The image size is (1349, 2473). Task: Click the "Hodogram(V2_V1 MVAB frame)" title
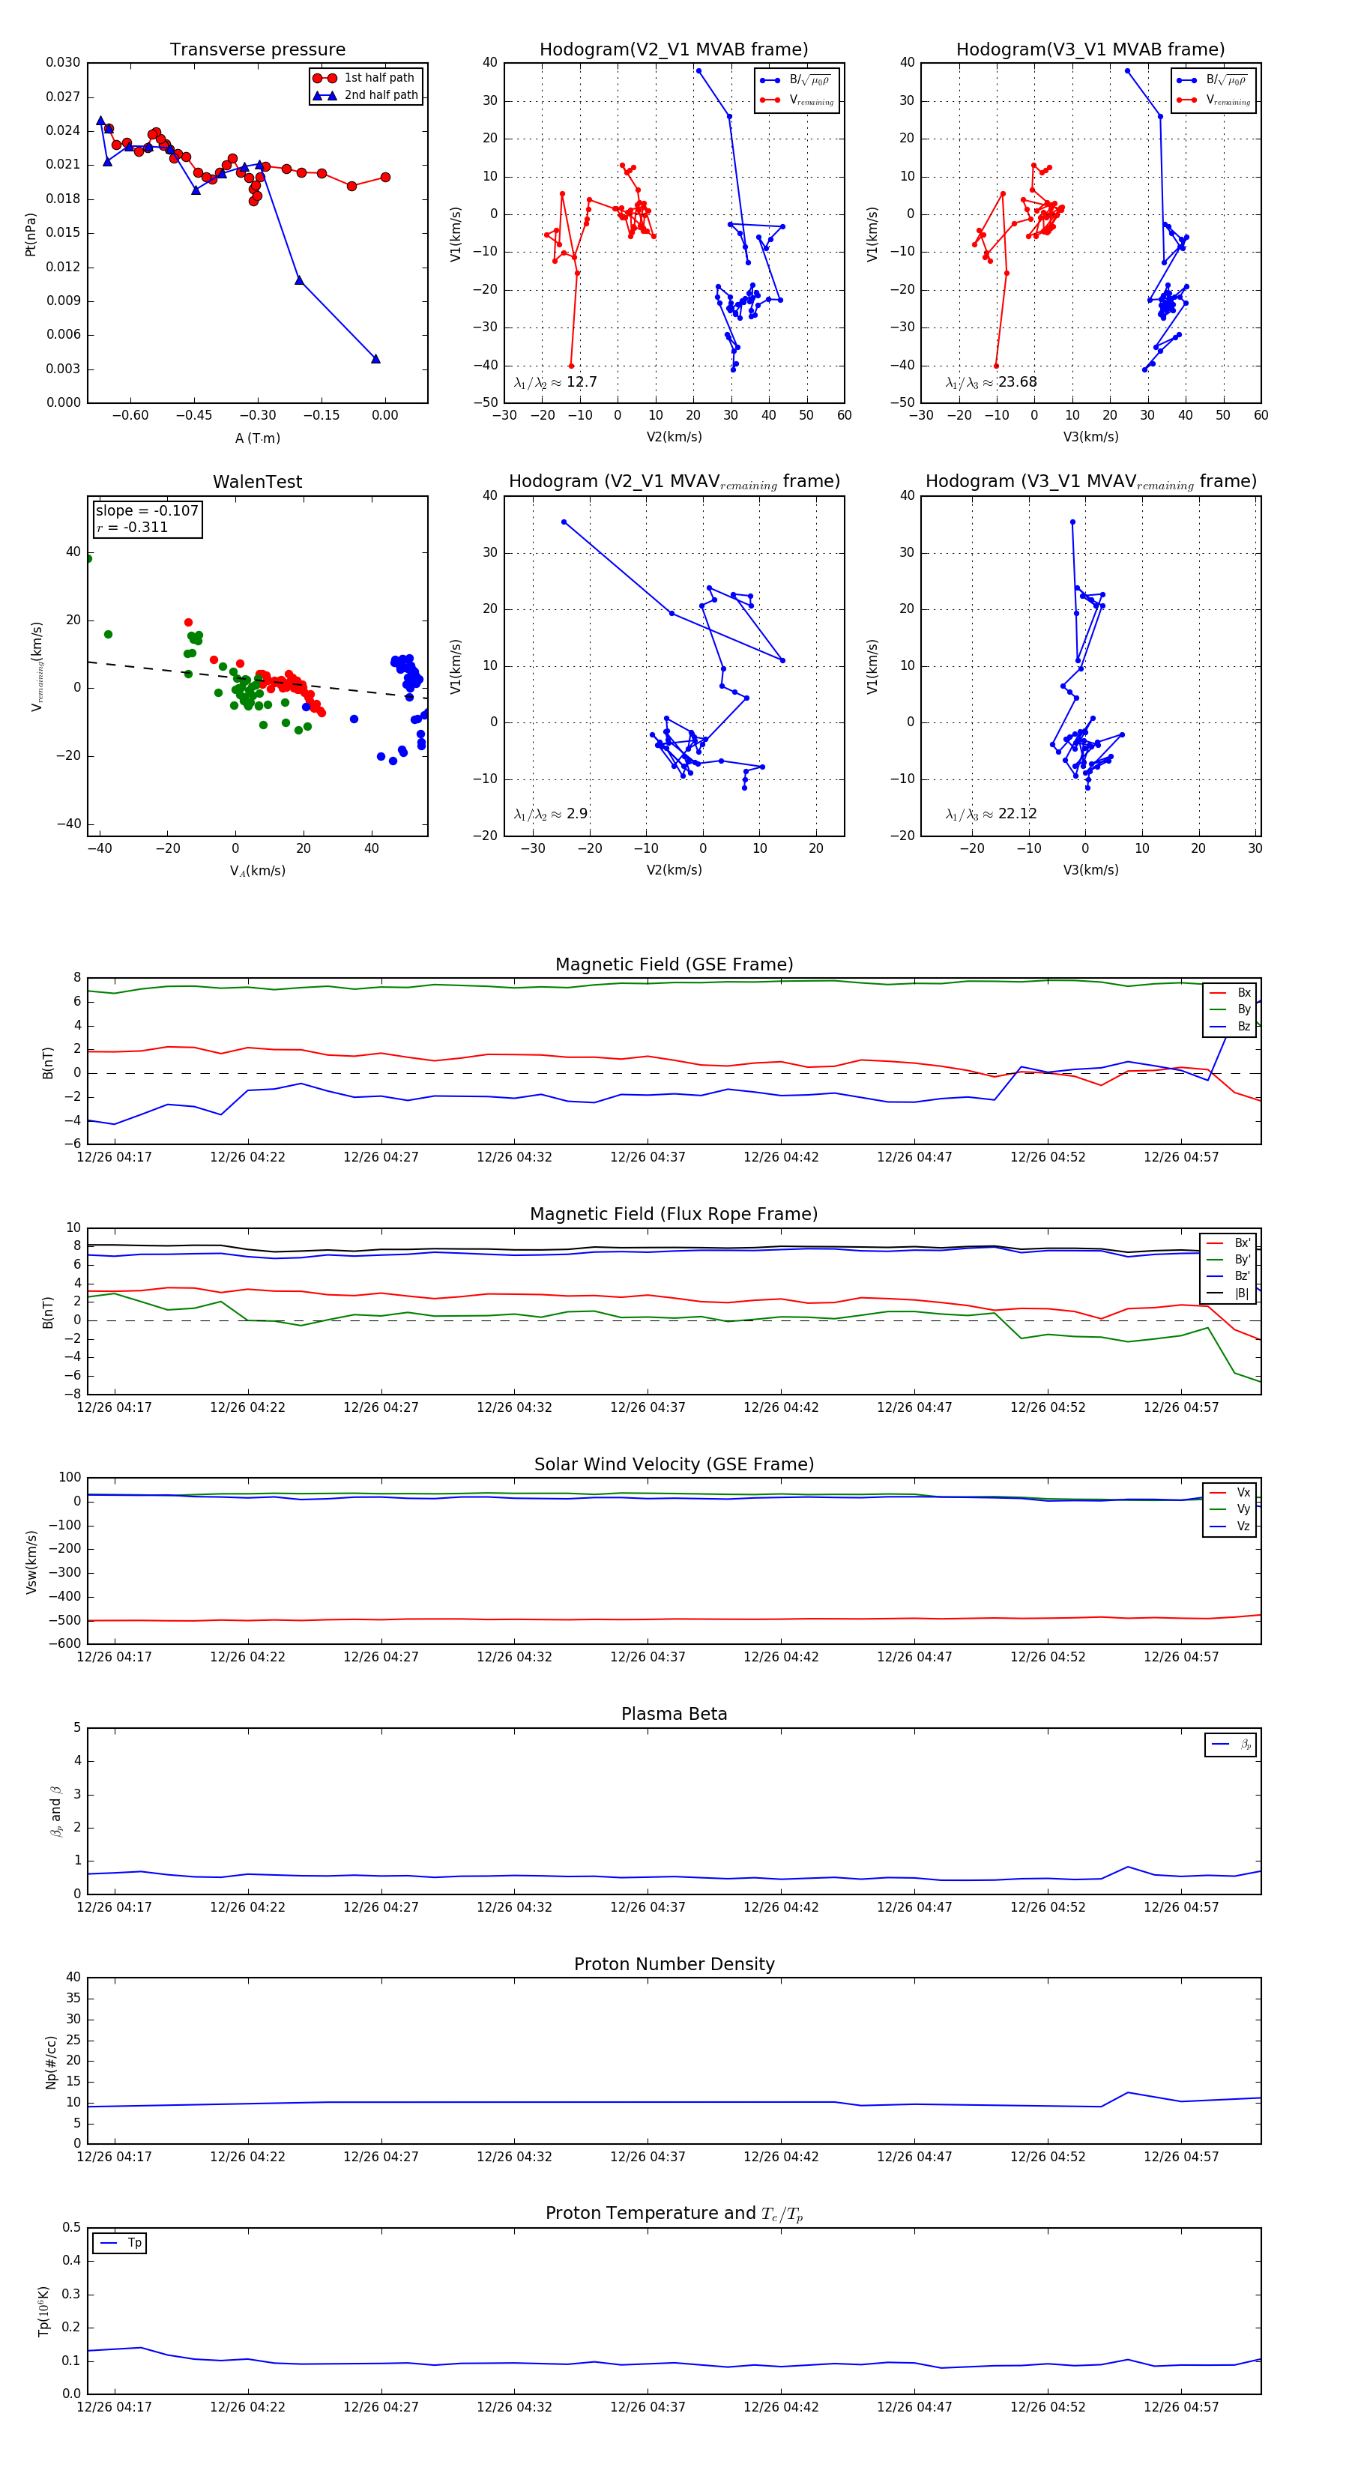click(x=674, y=50)
